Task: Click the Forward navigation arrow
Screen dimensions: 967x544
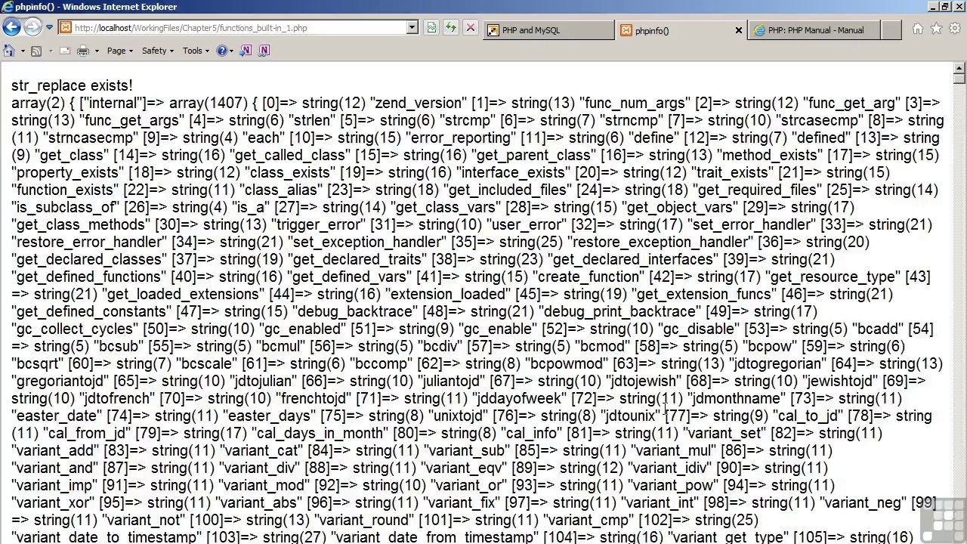Action: click(32, 27)
